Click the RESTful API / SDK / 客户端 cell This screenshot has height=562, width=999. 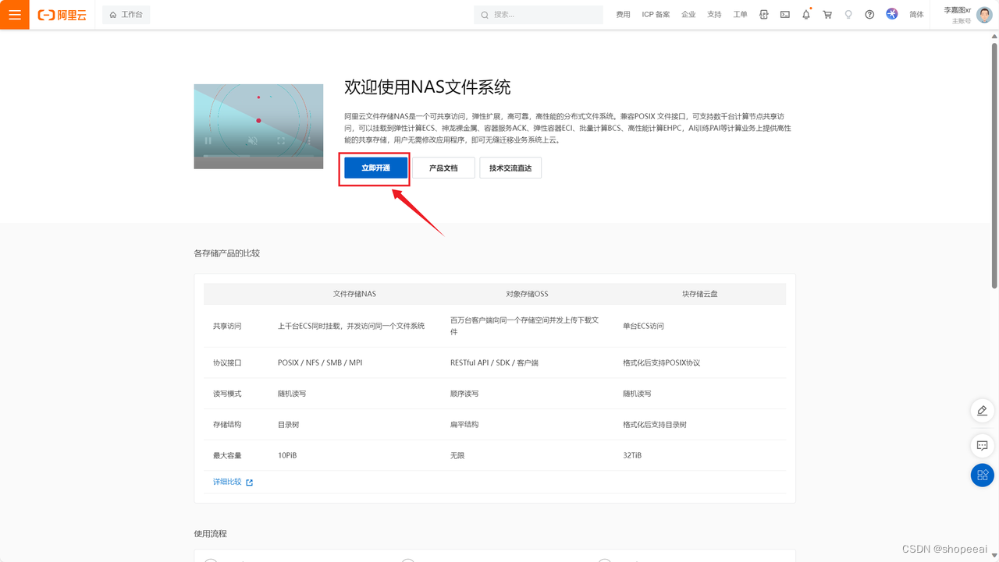(494, 363)
